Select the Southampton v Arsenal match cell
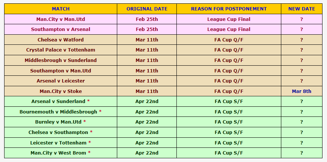Viewport: 327px width, 162px height. (x=60, y=29)
